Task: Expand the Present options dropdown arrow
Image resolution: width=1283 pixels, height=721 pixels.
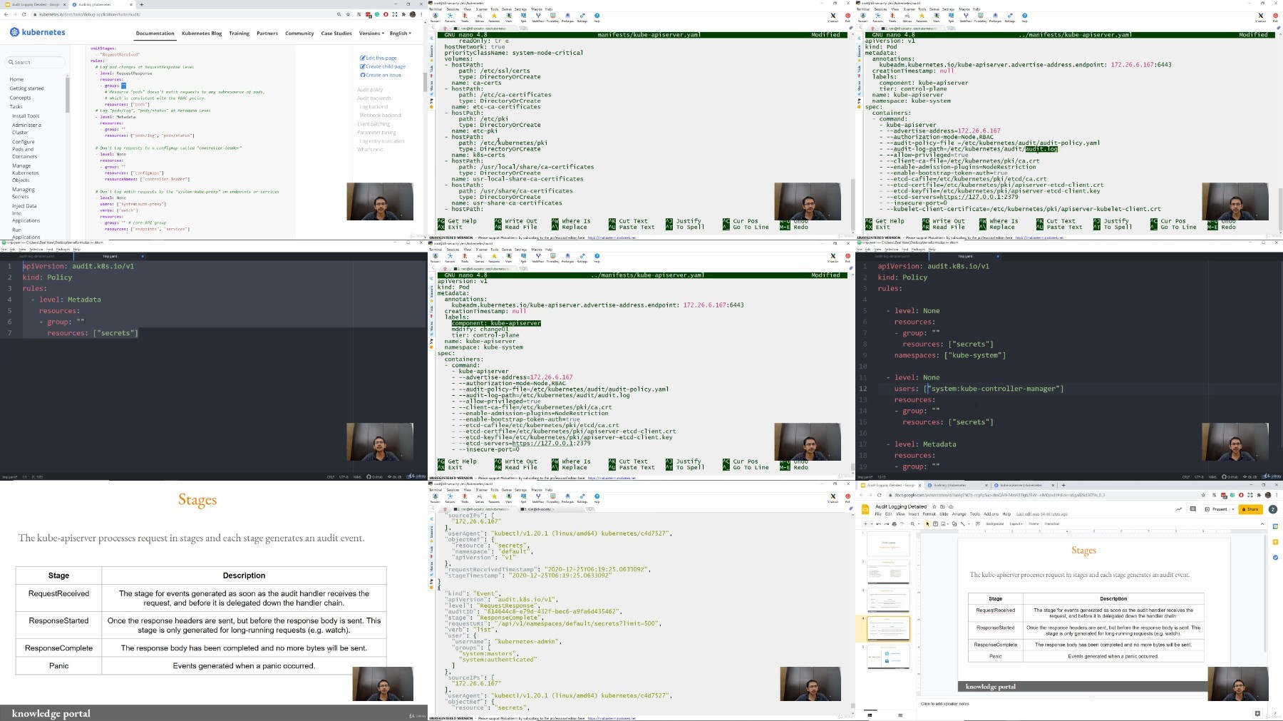Action: (1233, 509)
